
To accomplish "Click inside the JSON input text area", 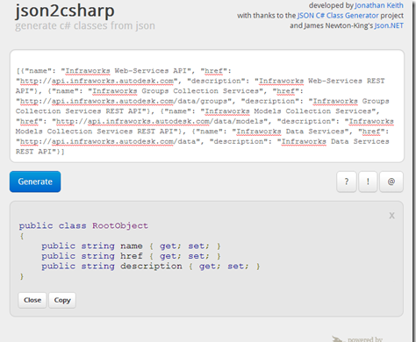I will tap(207, 106).
